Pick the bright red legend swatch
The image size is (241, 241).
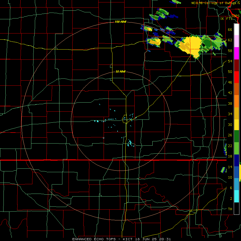pos(236,77)
